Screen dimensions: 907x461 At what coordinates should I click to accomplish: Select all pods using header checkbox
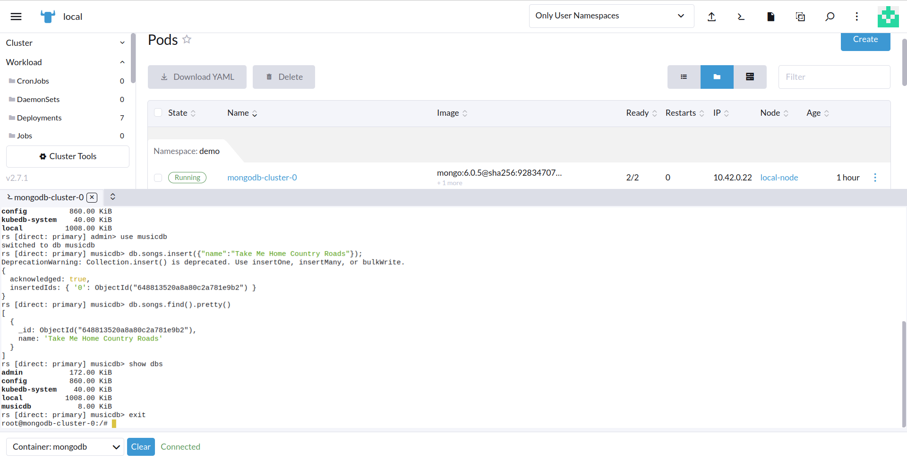point(158,112)
